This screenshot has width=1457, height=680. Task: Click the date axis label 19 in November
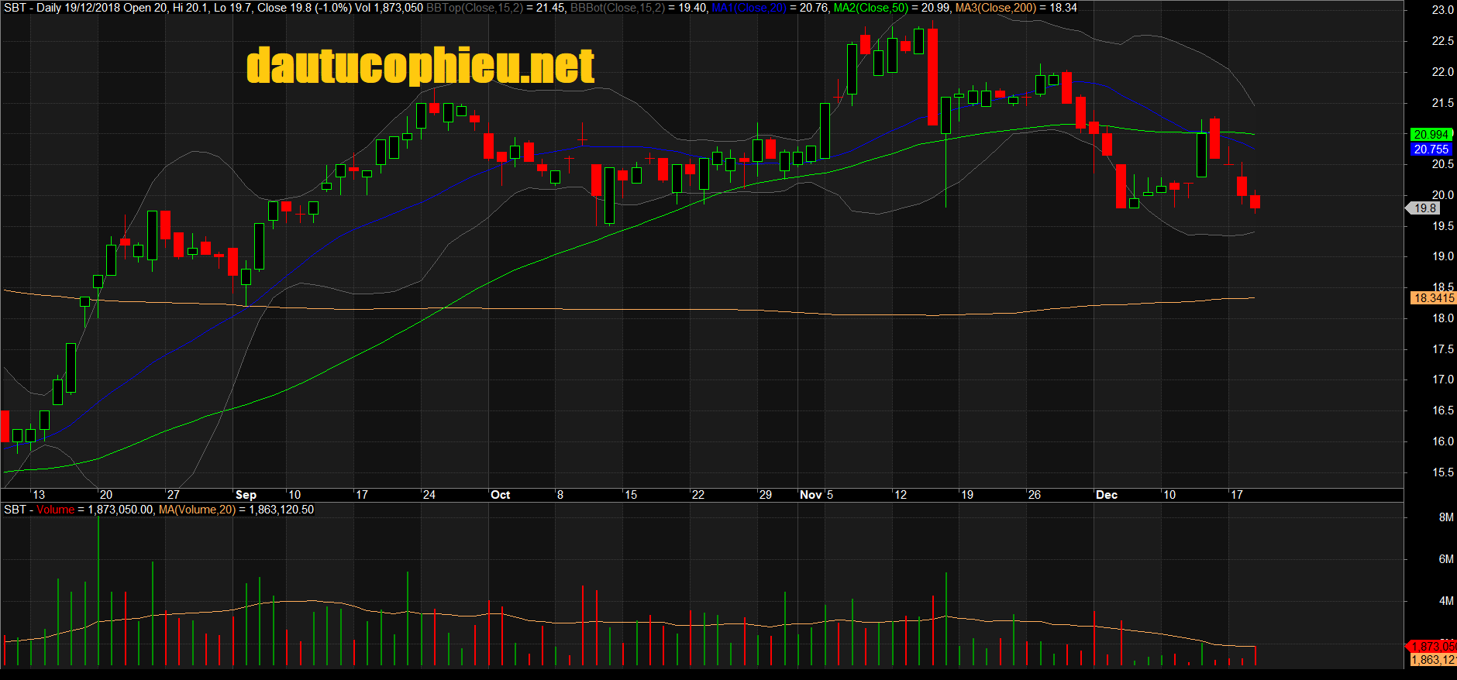(x=967, y=495)
